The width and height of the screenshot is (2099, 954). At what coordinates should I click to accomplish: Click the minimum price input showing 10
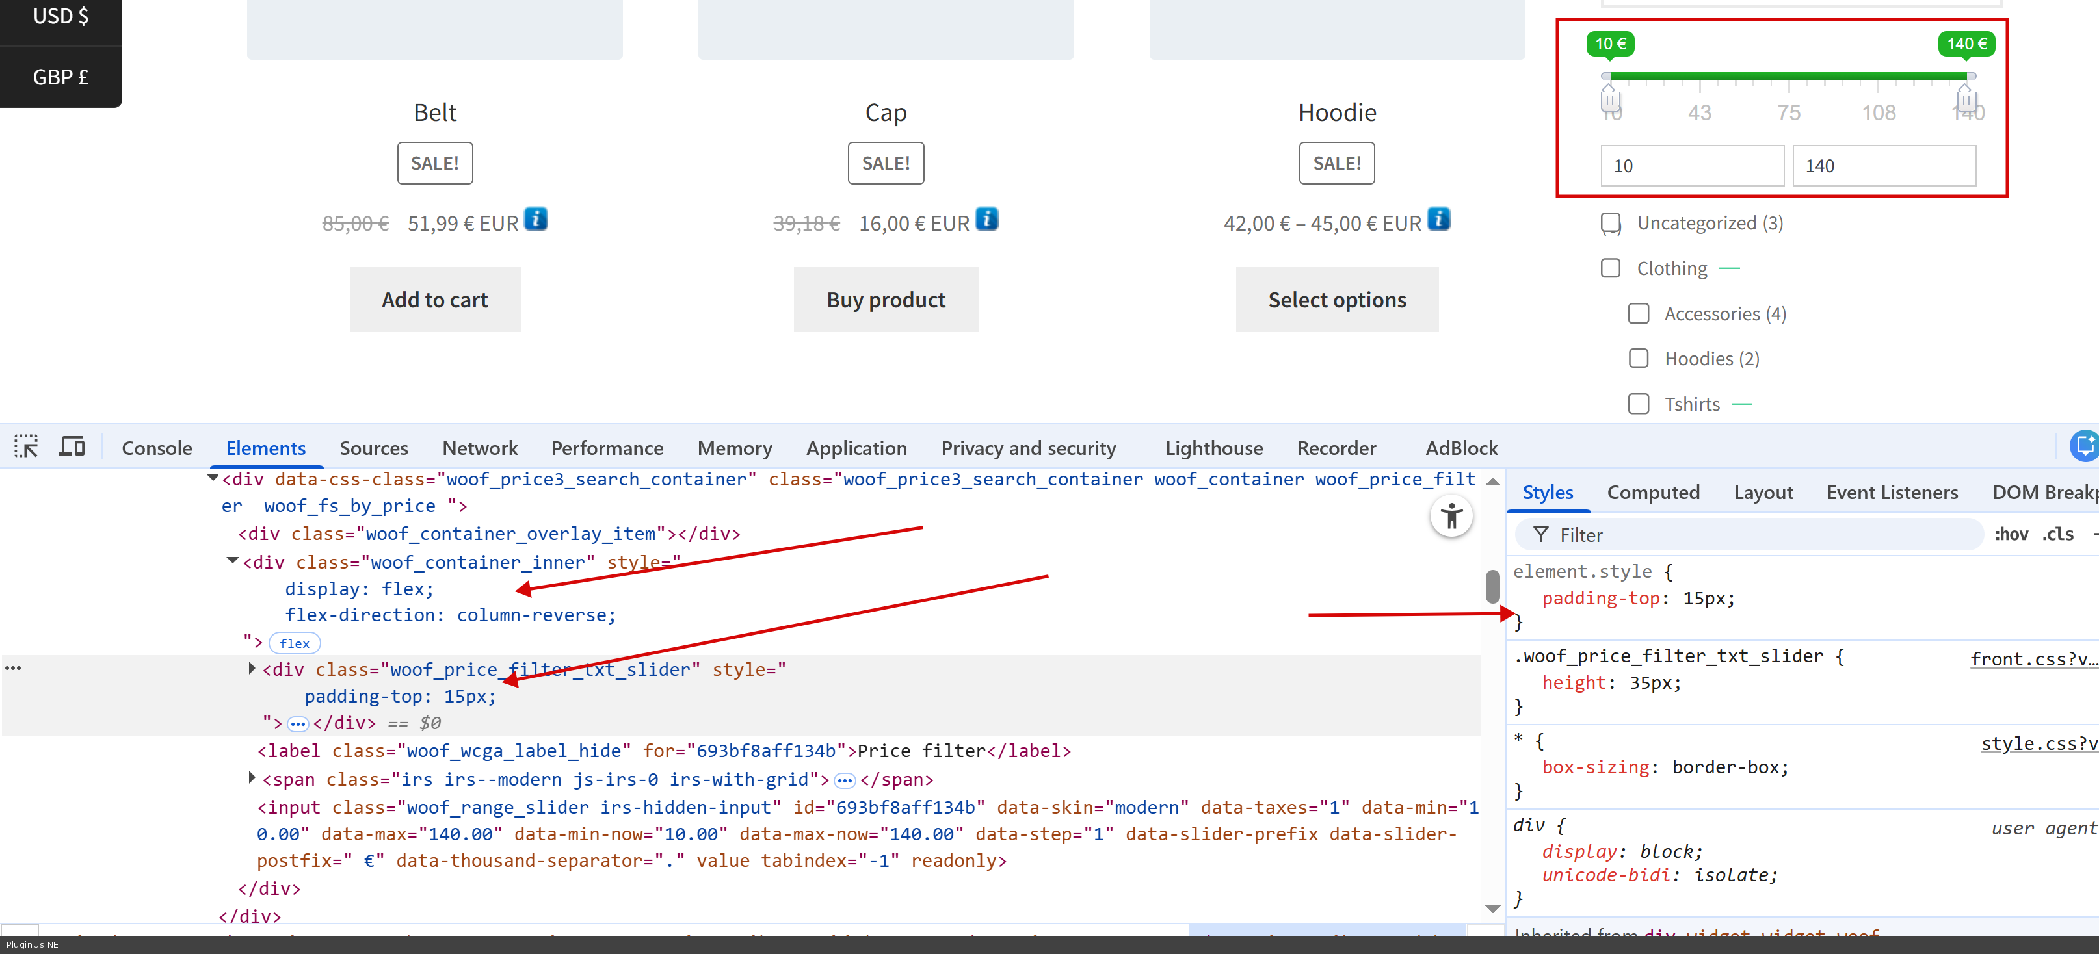point(1691,166)
